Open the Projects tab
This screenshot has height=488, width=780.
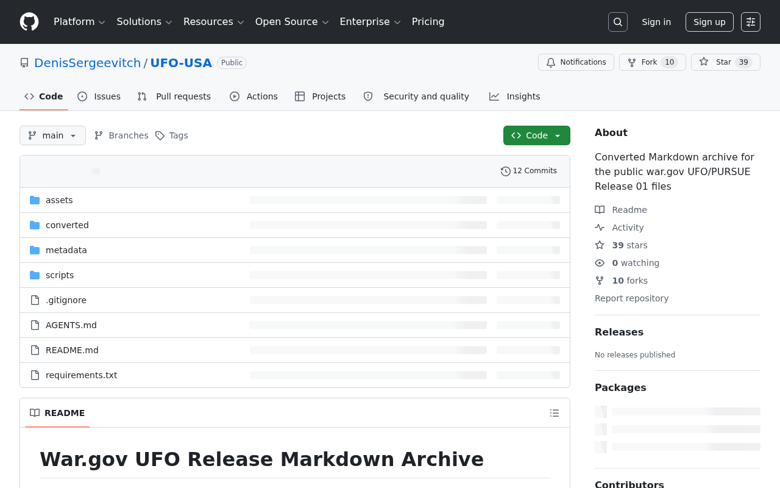pyautogui.click(x=321, y=96)
